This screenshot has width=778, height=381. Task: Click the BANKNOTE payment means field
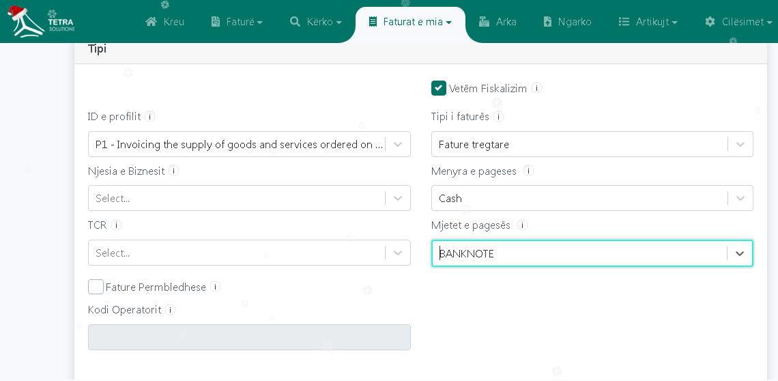tap(592, 253)
